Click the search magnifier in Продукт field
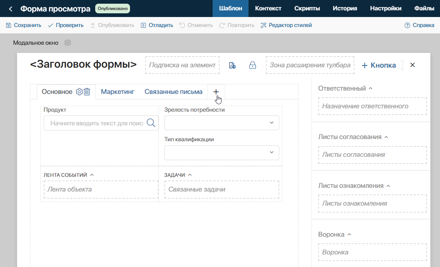Image resolution: width=440 pixels, height=267 pixels. coord(151,123)
